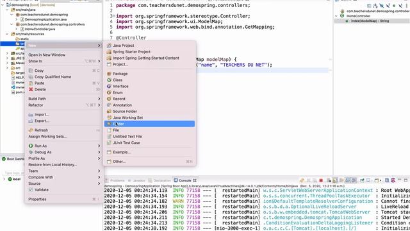Toggle Word Wrap in Console toolbar

(x=341, y=180)
